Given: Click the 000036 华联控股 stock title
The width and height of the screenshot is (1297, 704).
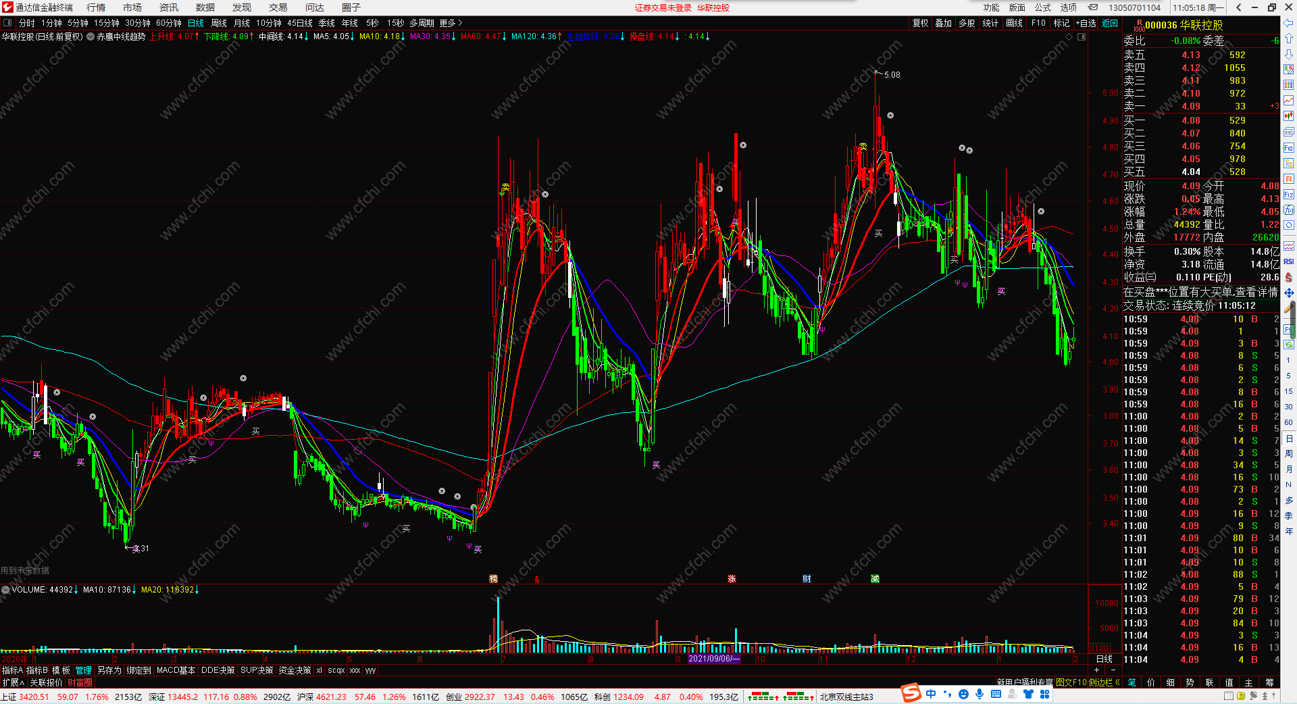Looking at the screenshot, I should point(1184,25).
